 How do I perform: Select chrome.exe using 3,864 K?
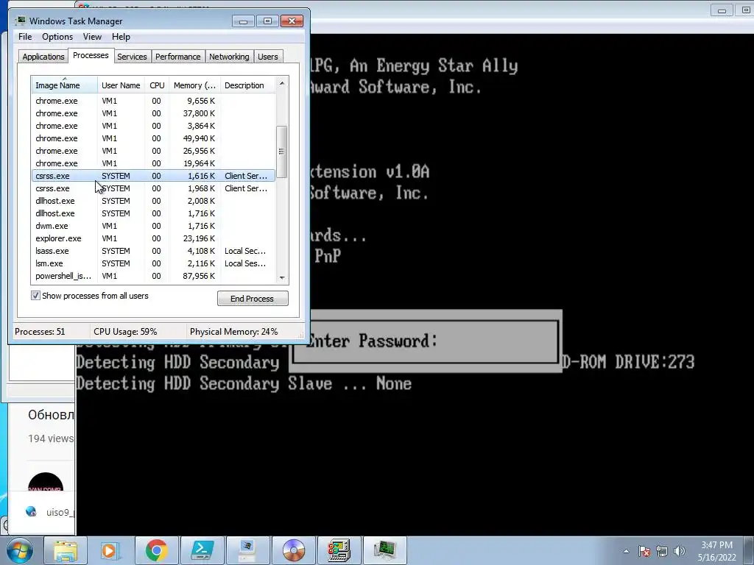point(153,126)
